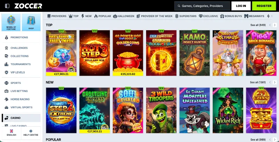
Task: Open Piggy Bank Vault Smash game
Action: coord(61,53)
